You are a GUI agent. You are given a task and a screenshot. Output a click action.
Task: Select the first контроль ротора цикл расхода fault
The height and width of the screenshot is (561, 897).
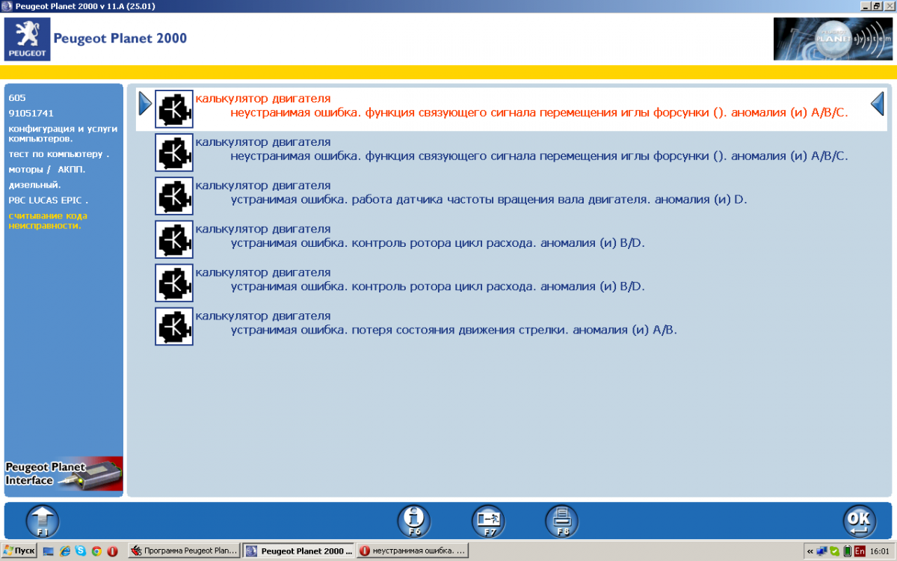[437, 243]
